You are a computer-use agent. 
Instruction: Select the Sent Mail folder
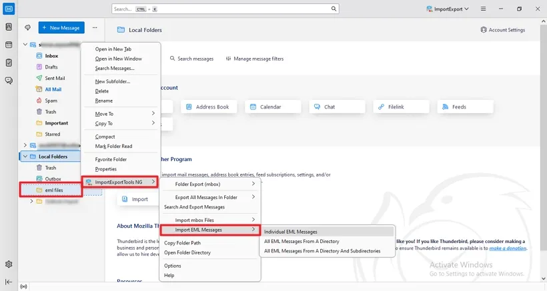(x=55, y=78)
